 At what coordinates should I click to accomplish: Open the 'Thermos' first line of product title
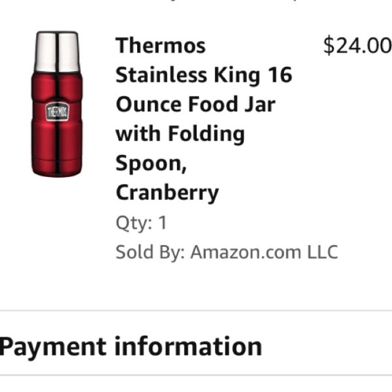[160, 46]
